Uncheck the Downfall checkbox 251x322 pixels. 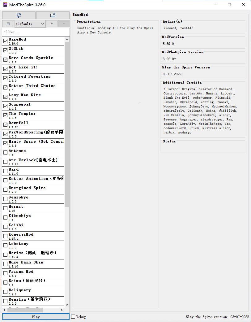pos(6,125)
